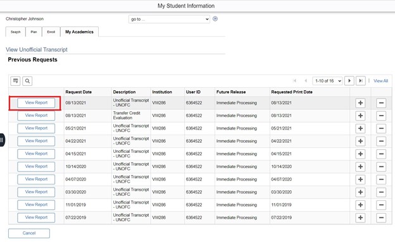395x242 pixels.
Task: Click the Cancel button
Action: tap(29, 233)
